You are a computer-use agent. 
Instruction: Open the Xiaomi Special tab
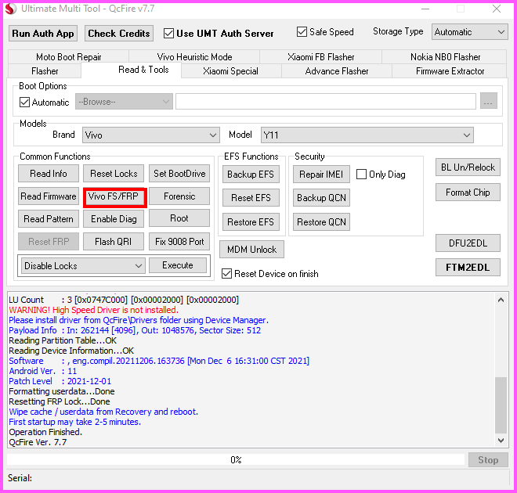230,71
